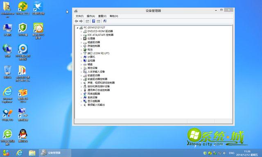Select the 人体学输入设备 icon

tap(85, 72)
